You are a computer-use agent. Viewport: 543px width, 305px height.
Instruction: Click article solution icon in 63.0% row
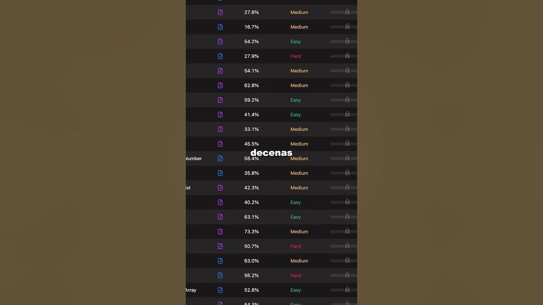[220, 261]
